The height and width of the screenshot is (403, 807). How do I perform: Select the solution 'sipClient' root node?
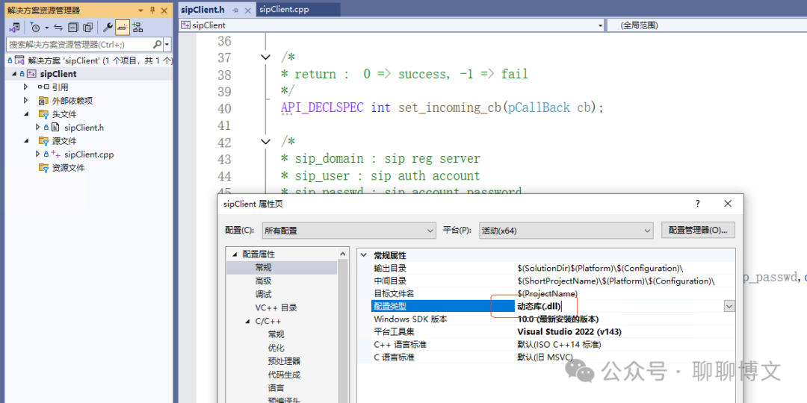[x=100, y=60]
